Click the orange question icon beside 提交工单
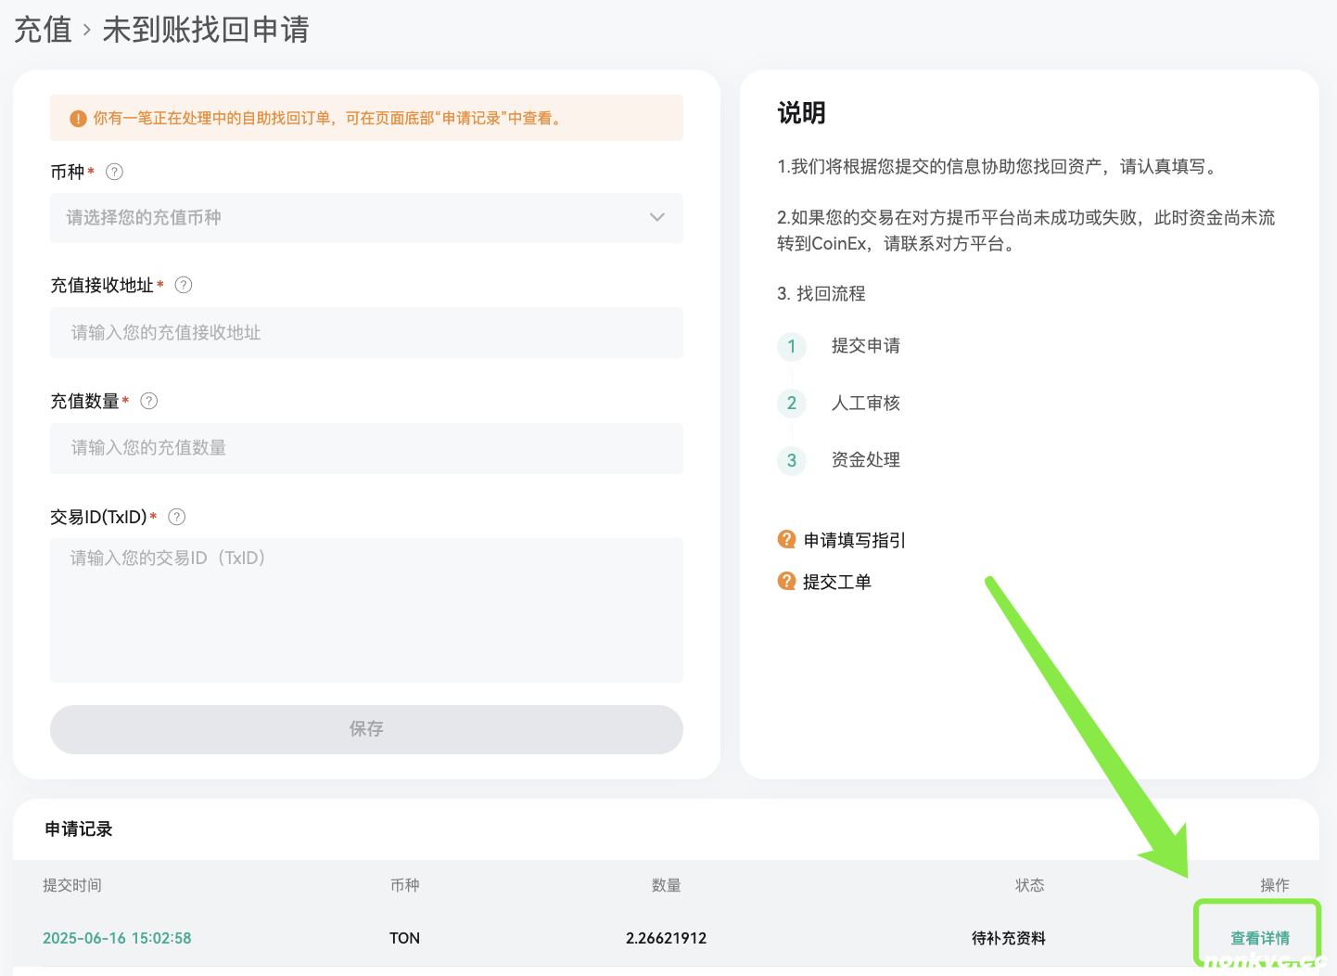The height and width of the screenshot is (976, 1337). [x=786, y=581]
